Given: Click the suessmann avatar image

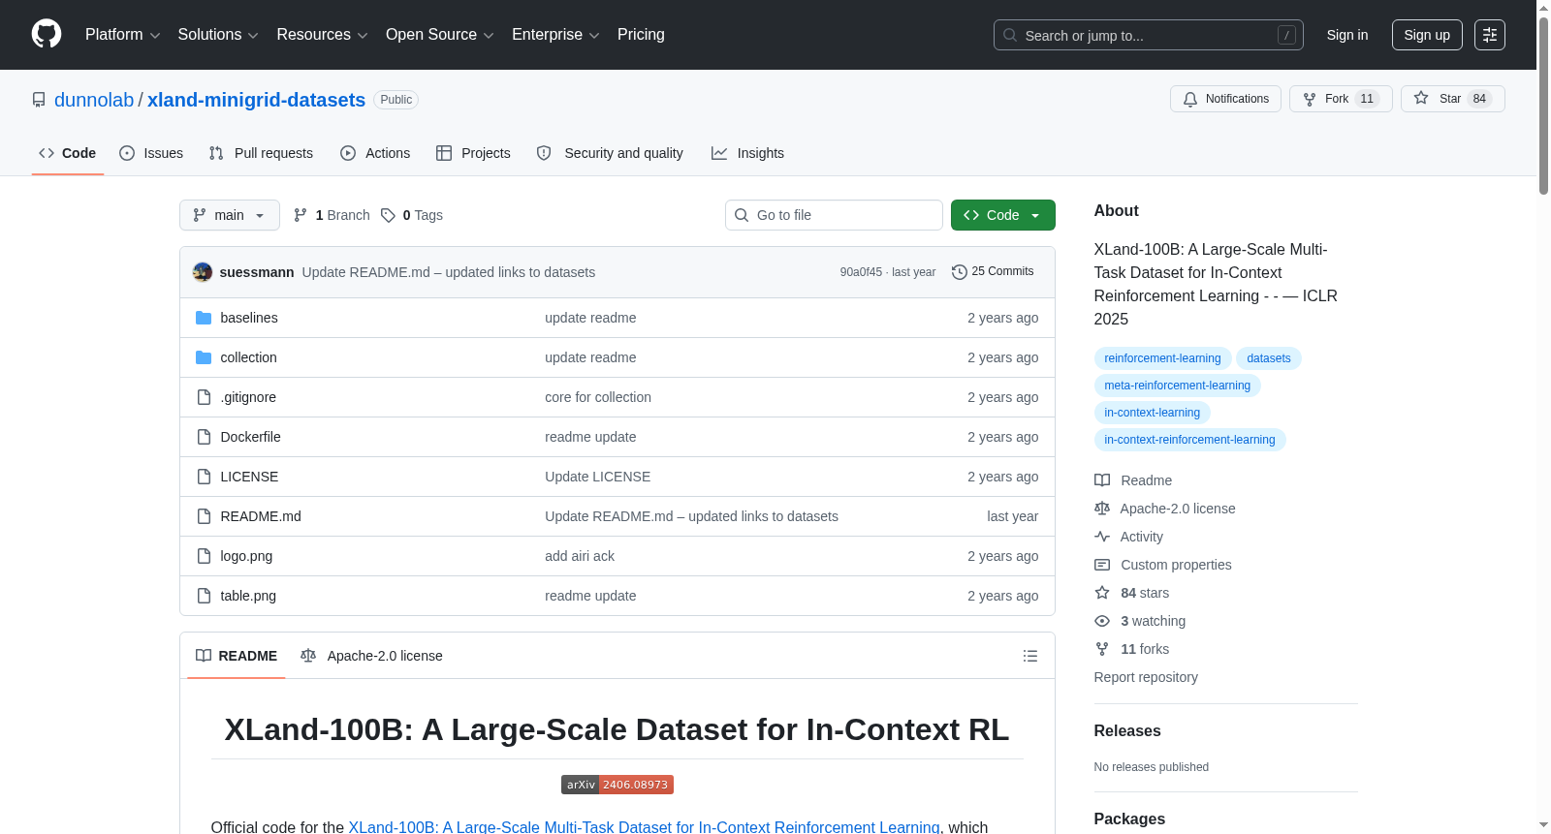Looking at the screenshot, I should 203,272.
